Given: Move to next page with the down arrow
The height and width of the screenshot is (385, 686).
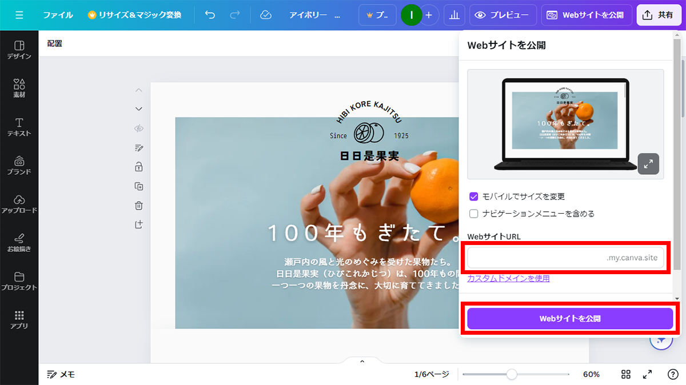Looking at the screenshot, I should click(x=138, y=109).
